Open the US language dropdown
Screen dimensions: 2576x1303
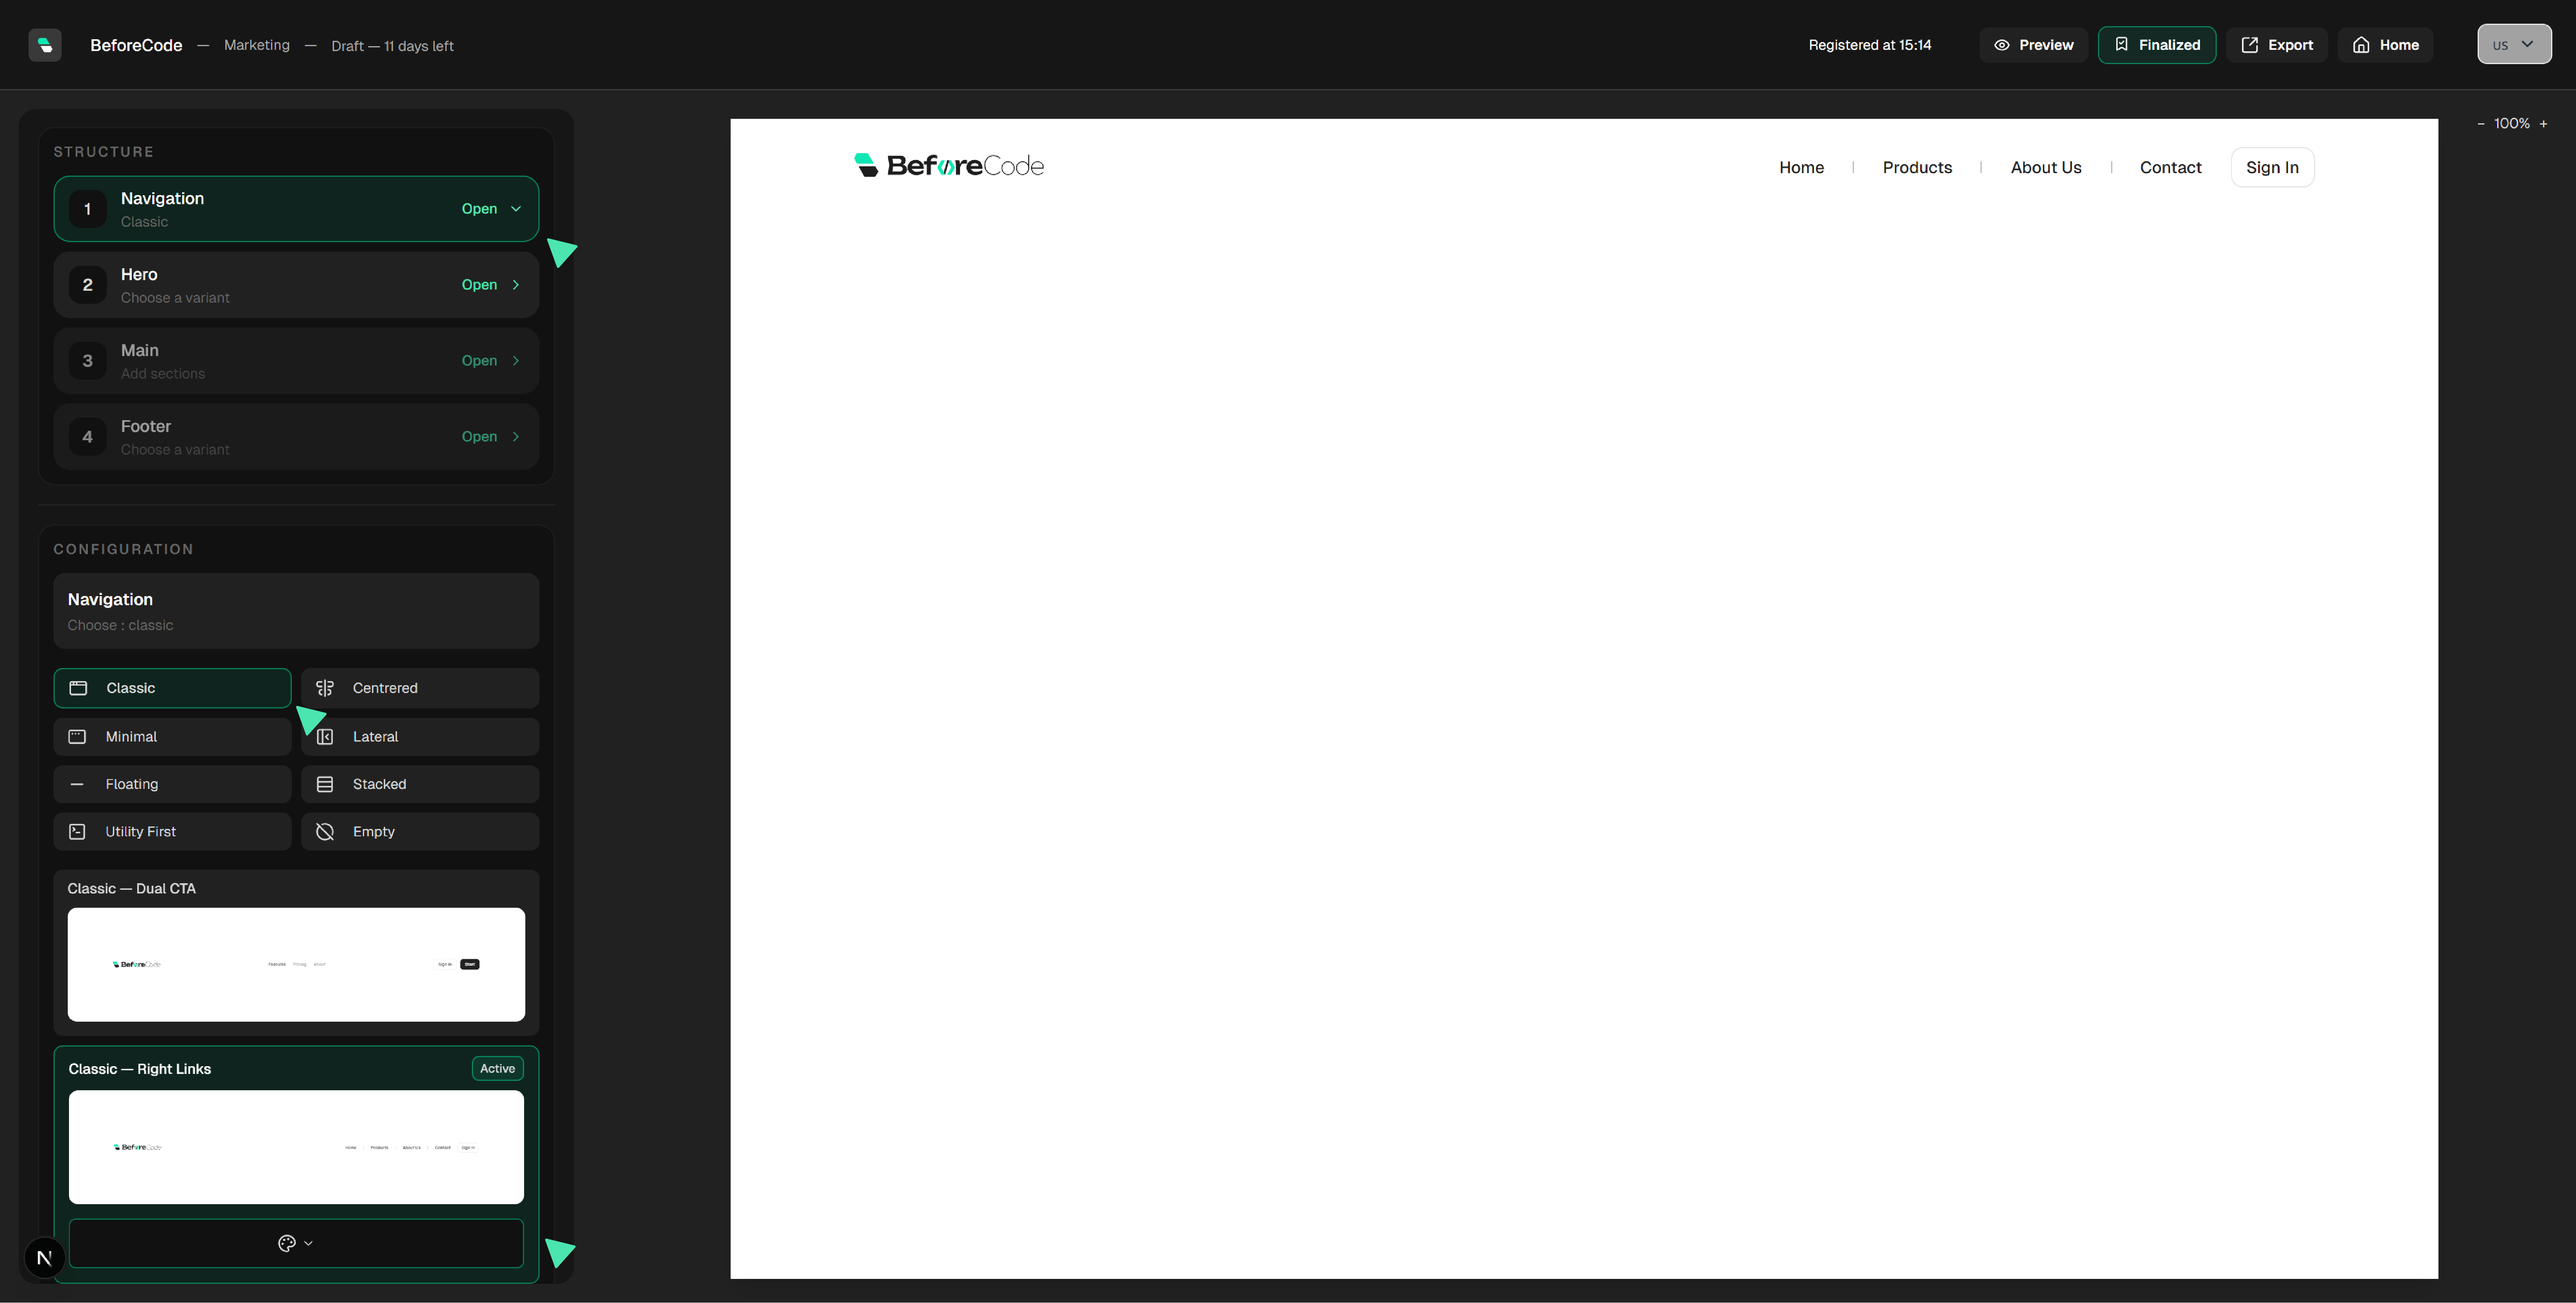coord(2514,44)
